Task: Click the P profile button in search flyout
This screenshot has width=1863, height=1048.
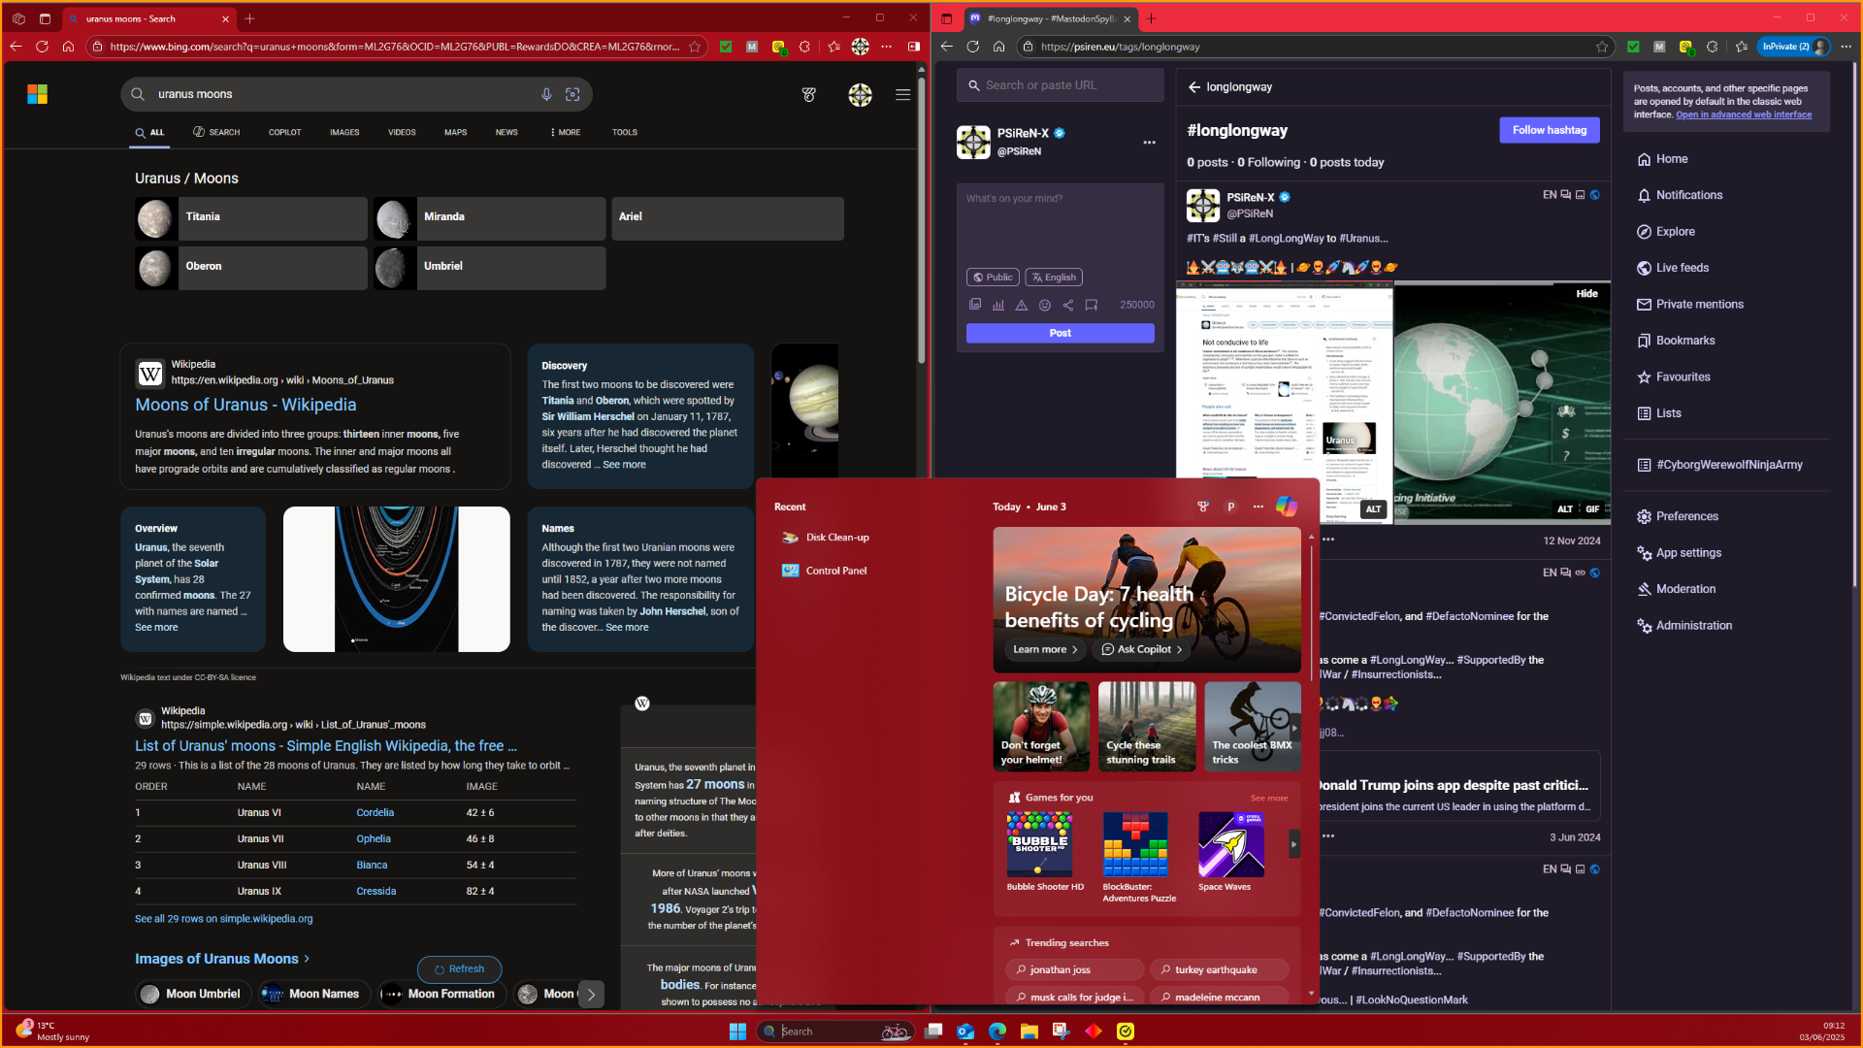Action: [x=1230, y=507]
